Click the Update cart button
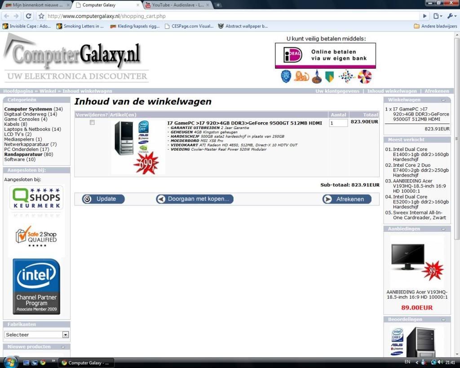Screen dimensions: 460x368 point(103,199)
